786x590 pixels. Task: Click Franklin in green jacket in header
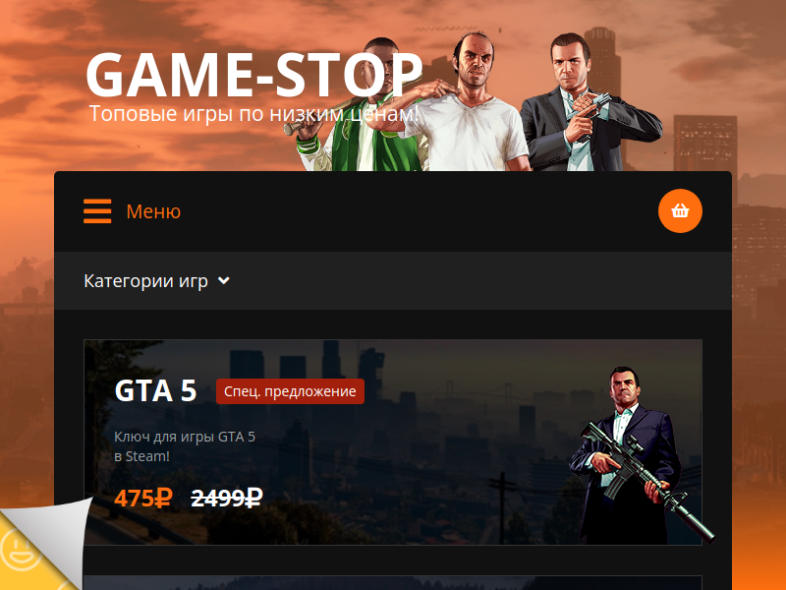[x=361, y=108]
